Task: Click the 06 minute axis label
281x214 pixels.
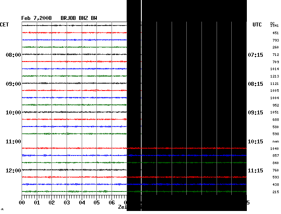Action: pyautogui.click(x=112, y=203)
